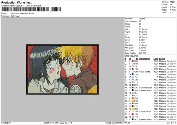This screenshot has width=177, height=125.
Task: Select the 'Crème White' description text
Action: click(145, 111)
